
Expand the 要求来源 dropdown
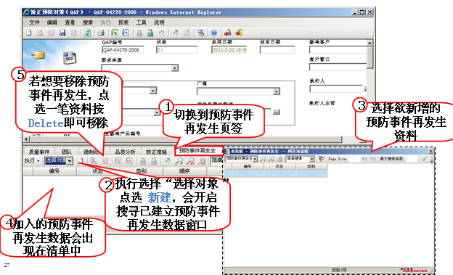(x=174, y=68)
